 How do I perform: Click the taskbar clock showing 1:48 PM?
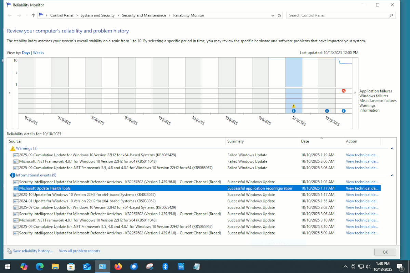pyautogui.click(x=383, y=267)
